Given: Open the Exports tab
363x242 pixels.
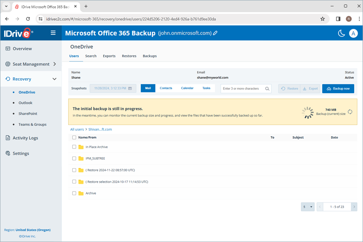Looking at the screenshot, I should (109, 56).
